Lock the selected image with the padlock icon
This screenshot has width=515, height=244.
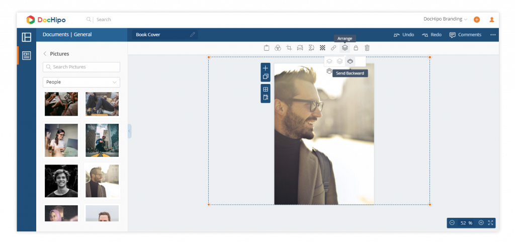point(356,48)
